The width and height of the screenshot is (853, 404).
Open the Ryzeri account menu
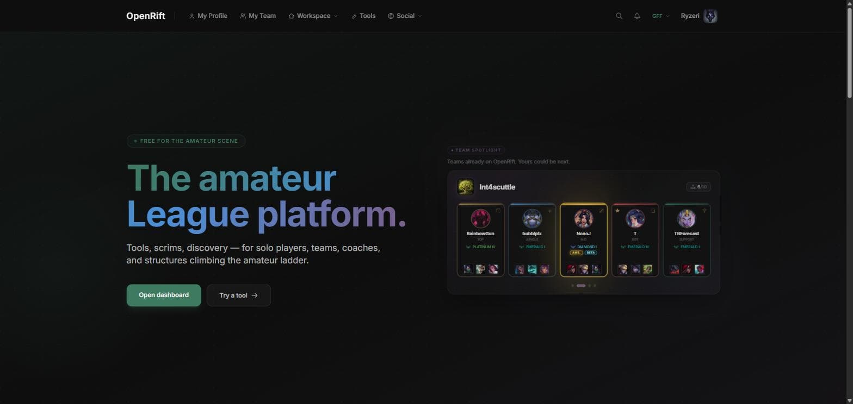point(699,16)
